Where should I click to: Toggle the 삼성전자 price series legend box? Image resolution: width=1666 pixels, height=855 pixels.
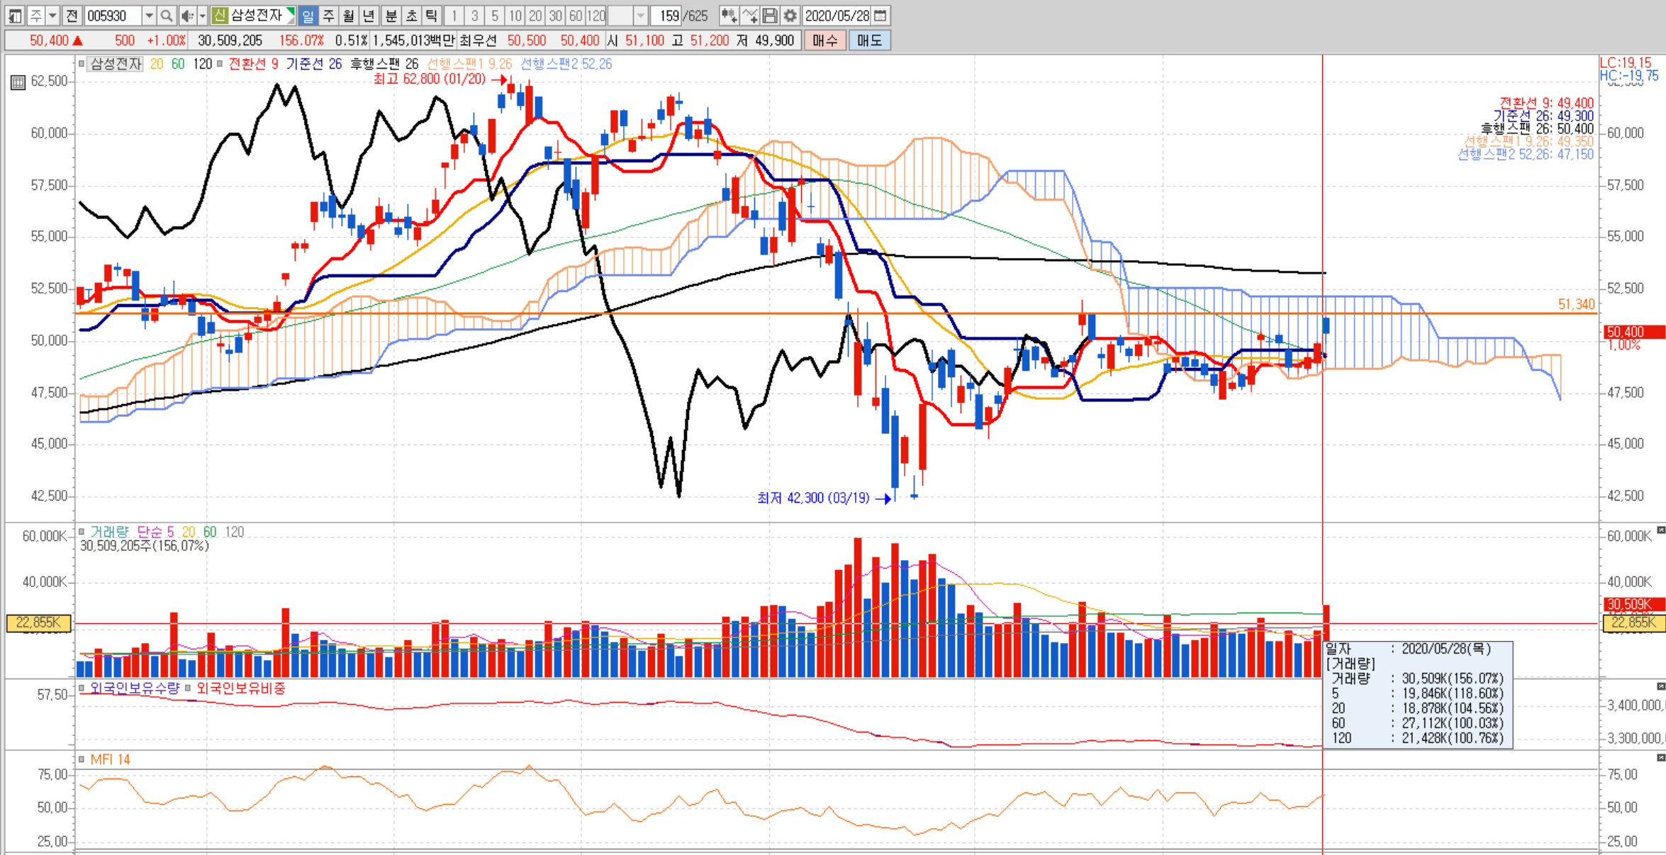(82, 64)
